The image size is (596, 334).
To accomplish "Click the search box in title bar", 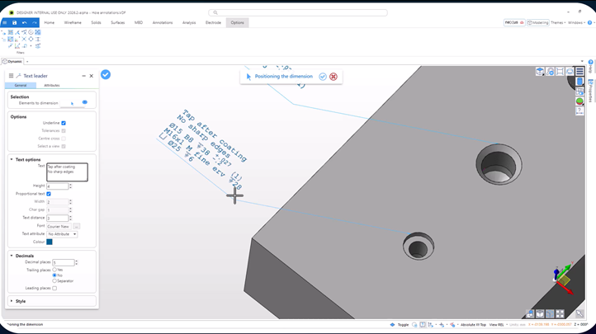I will pyautogui.click(x=298, y=12).
